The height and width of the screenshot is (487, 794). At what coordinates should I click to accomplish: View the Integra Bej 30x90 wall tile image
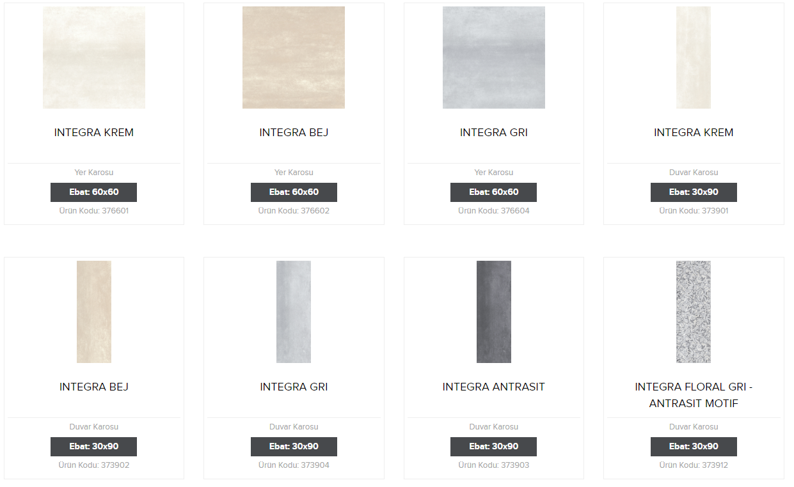pyautogui.click(x=94, y=312)
